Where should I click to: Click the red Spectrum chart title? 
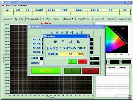(45, 23)
